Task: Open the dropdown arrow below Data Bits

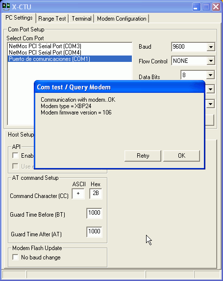Action: point(210,89)
